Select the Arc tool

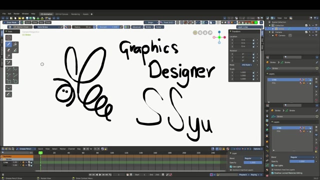(9, 75)
